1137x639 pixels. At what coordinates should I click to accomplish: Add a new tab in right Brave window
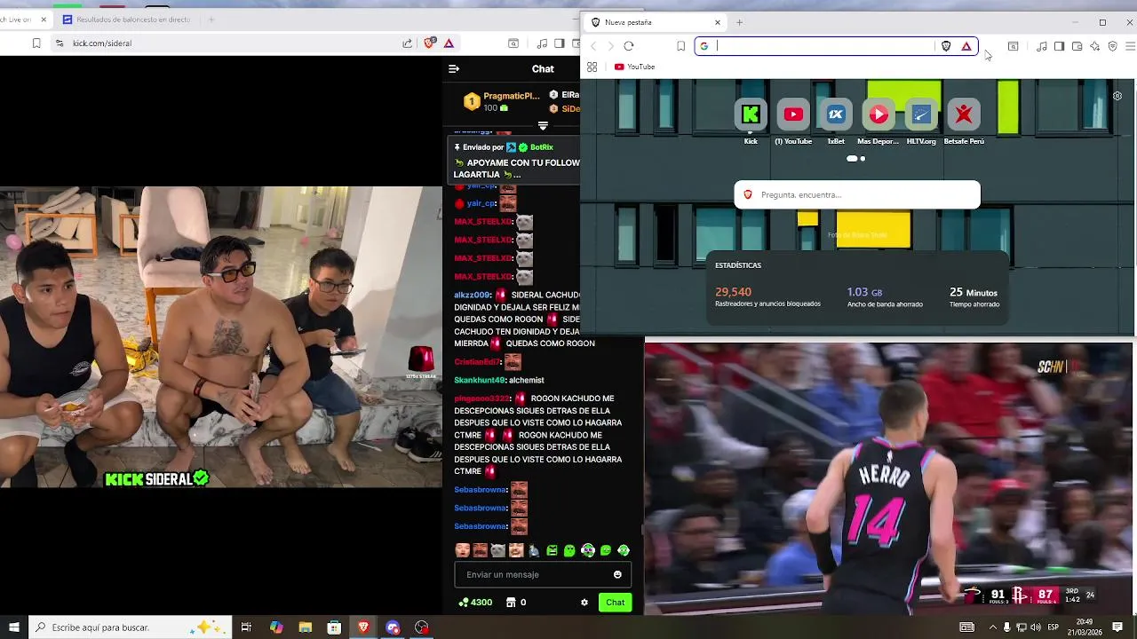pyautogui.click(x=739, y=22)
